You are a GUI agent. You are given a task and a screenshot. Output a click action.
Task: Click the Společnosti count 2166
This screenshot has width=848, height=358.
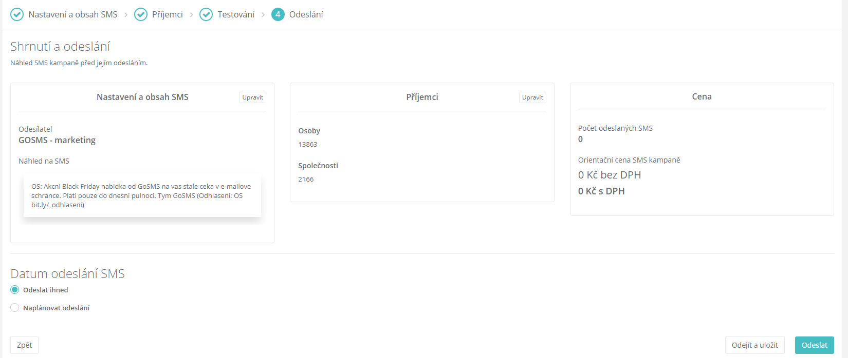(x=306, y=179)
